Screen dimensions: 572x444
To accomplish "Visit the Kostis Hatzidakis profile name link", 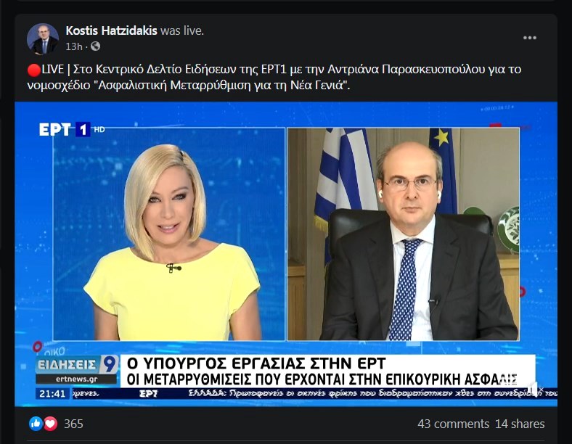I will 111,30.
